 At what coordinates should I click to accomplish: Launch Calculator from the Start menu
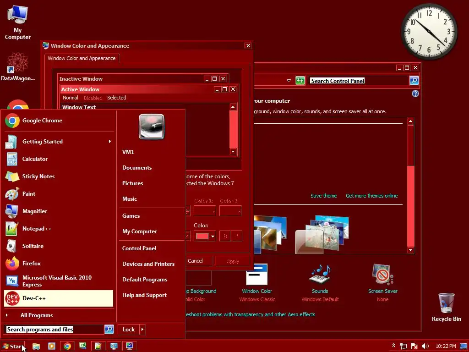click(59, 159)
